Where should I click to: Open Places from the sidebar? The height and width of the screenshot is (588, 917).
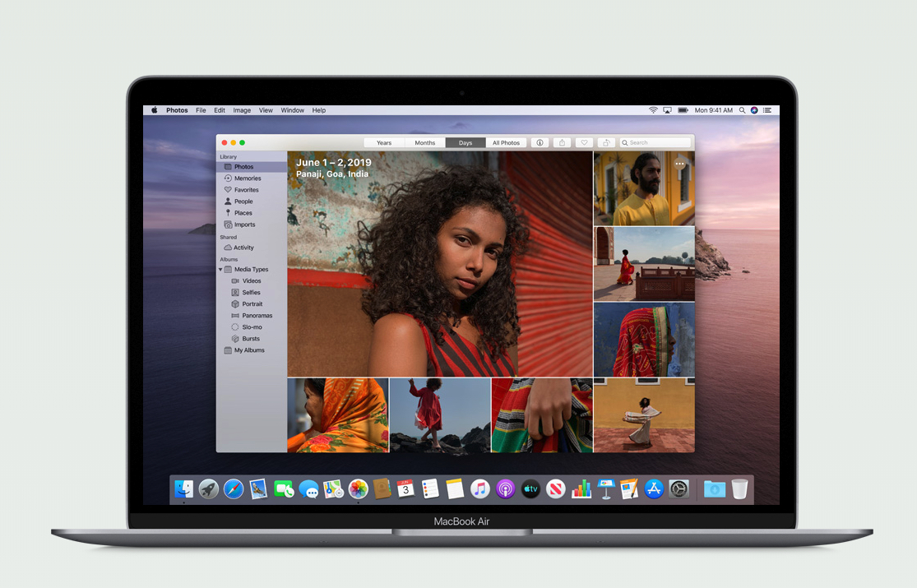[244, 212]
